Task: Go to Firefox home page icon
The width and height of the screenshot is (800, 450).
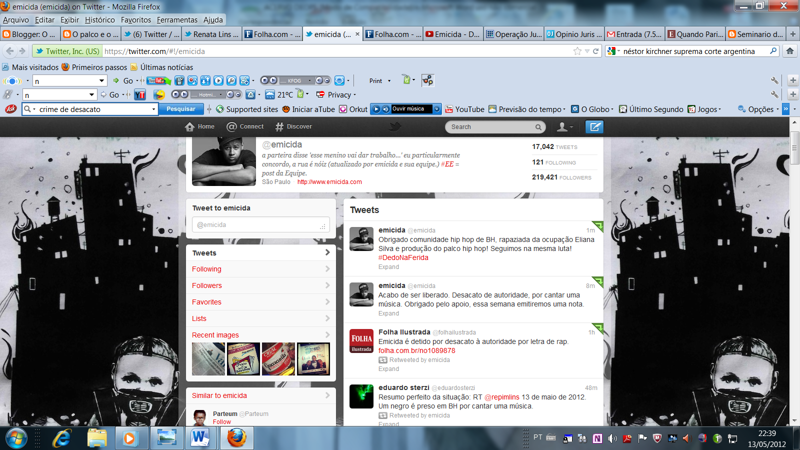Action: point(790,51)
